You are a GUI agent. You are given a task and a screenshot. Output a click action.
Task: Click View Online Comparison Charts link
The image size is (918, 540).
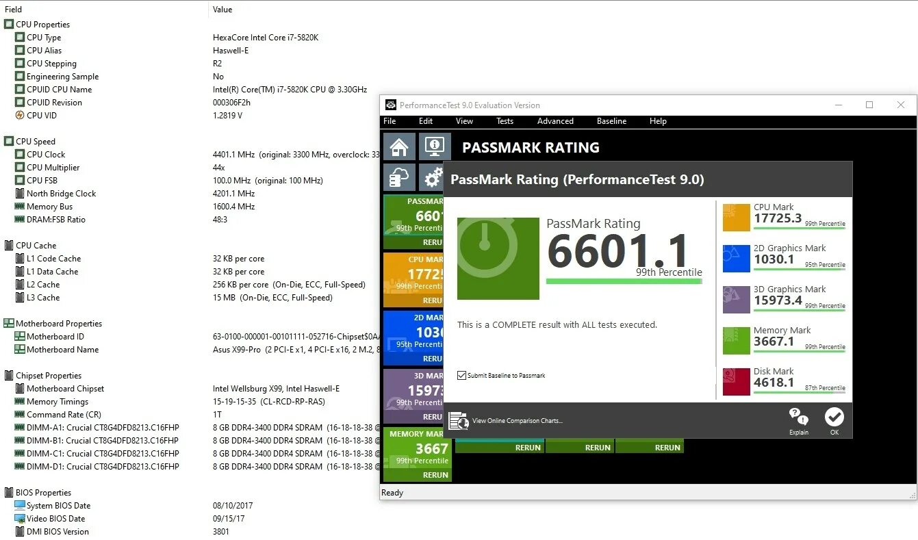click(x=517, y=421)
